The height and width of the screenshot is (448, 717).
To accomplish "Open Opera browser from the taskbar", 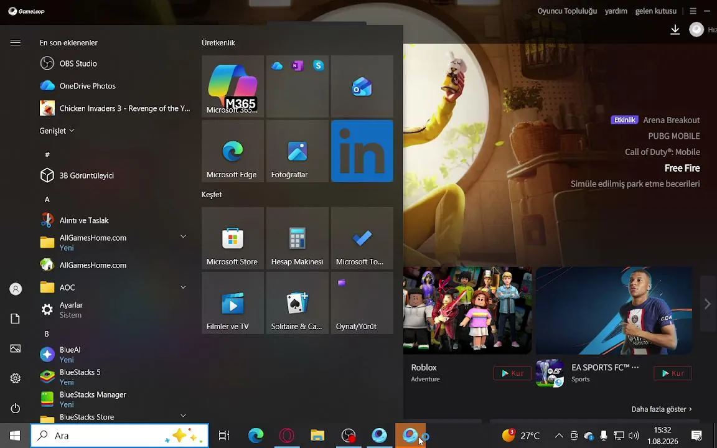I will tap(287, 436).
